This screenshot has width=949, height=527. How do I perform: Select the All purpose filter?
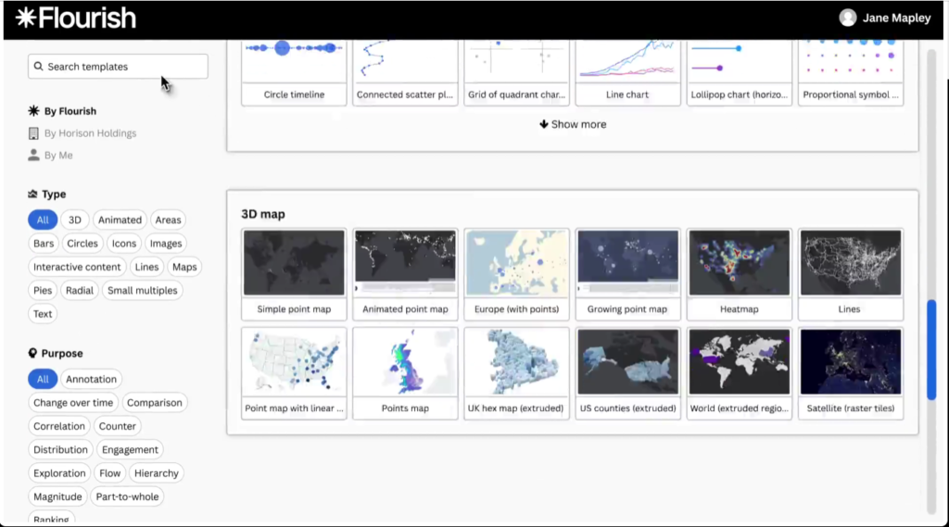click(43, 380)
